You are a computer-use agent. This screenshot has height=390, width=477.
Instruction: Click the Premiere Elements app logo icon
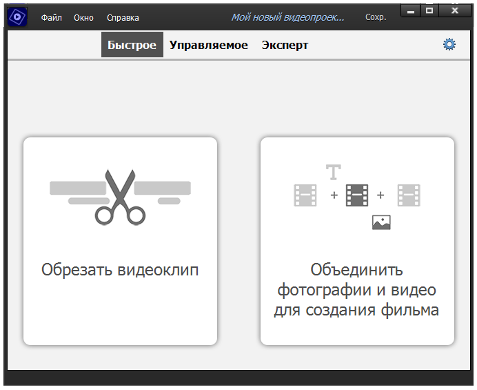(17, 17)
